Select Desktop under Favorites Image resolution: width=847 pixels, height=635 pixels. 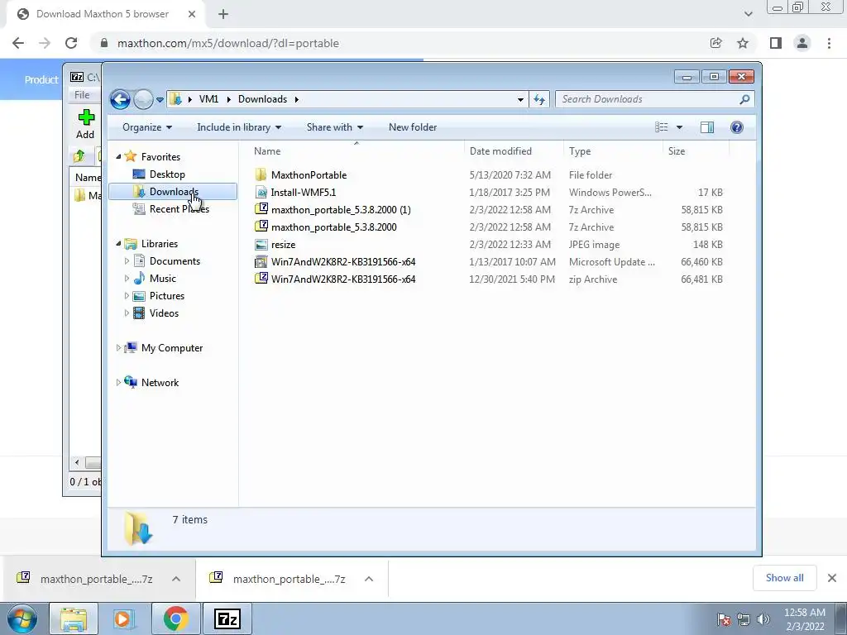click(167, 174)
